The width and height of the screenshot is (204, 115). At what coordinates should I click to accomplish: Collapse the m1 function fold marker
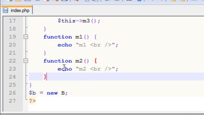(26, 37)
